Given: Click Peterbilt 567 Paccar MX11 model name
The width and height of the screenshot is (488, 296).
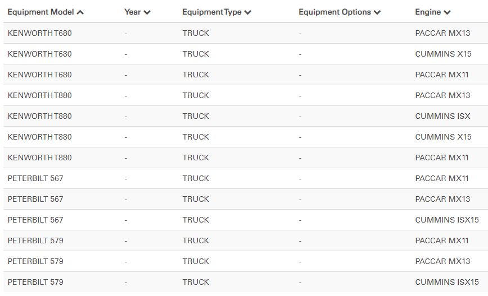Looking at the screenshot, I should tap(35, 178).
